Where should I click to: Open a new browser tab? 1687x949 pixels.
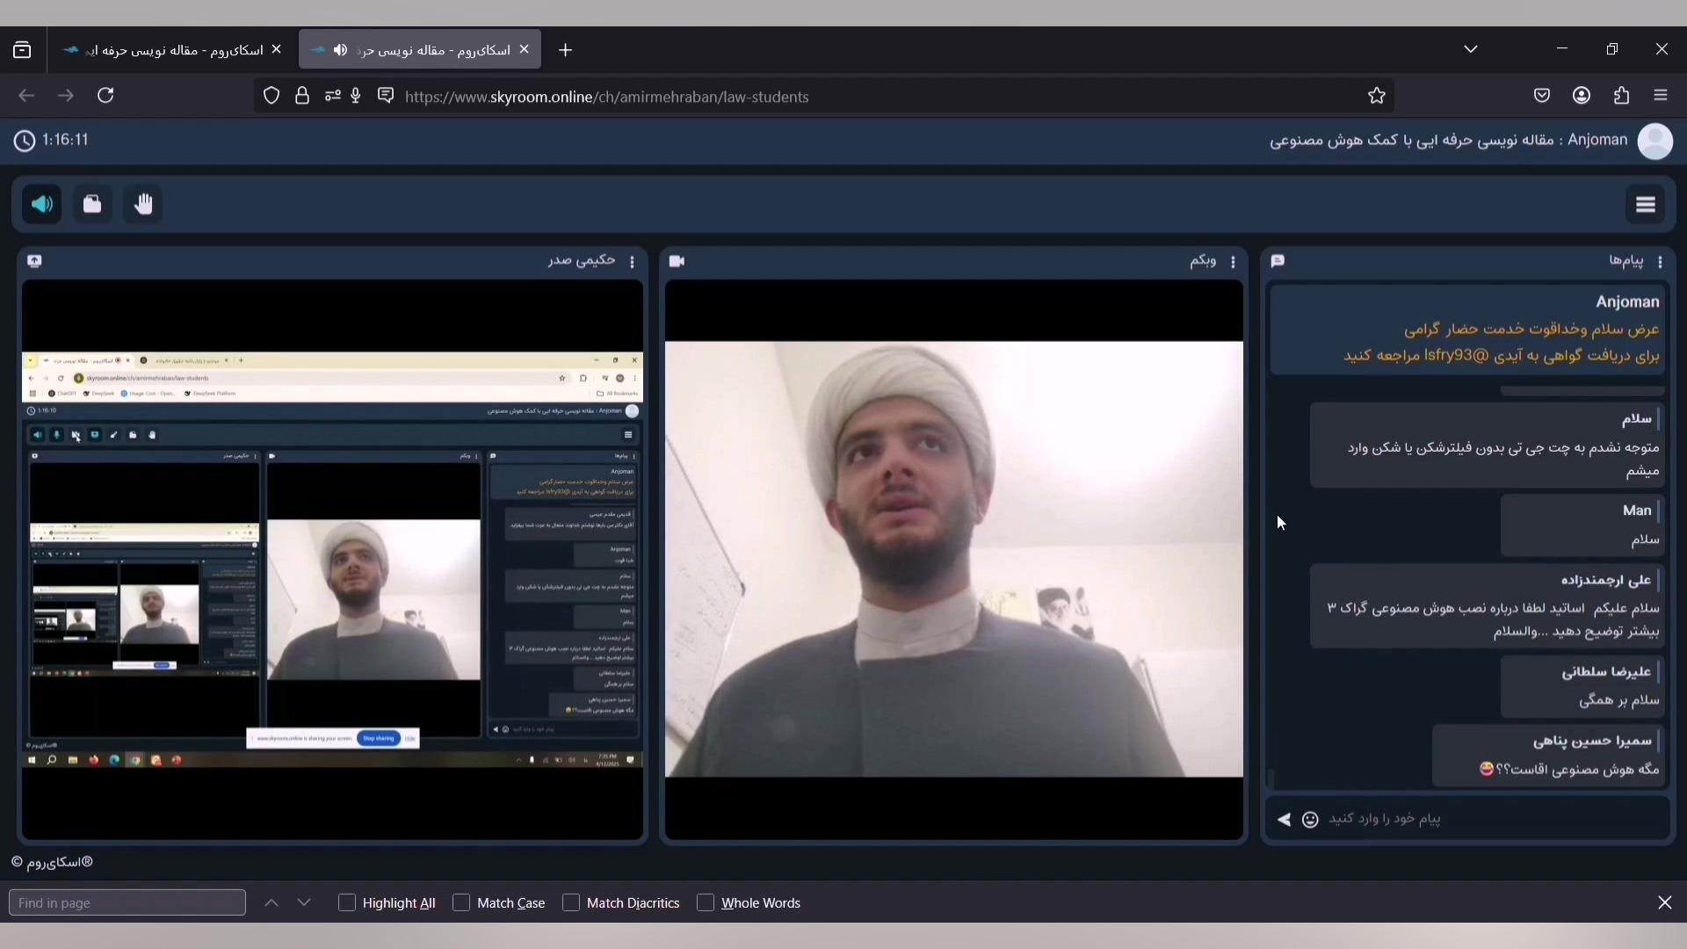566,51
